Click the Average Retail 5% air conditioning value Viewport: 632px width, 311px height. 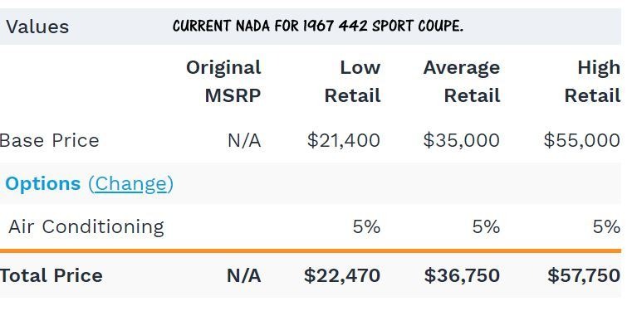click(x=486, y=227)
